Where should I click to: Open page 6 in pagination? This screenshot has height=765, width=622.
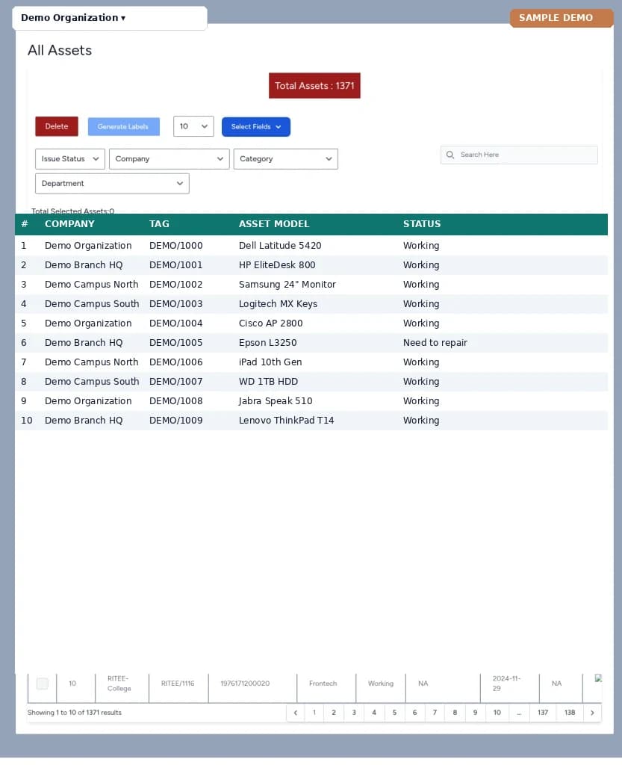pyautogui.click(x=415, y=713)
